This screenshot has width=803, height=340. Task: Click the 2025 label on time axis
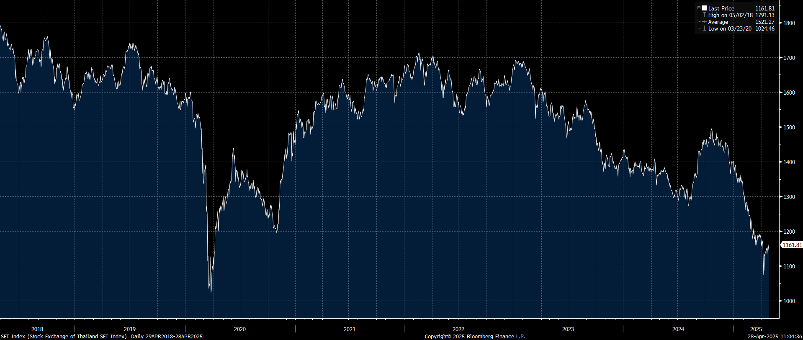756,329
